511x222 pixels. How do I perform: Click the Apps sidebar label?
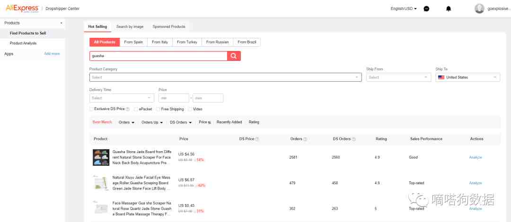pyautogui.click(x=9, y=54)
